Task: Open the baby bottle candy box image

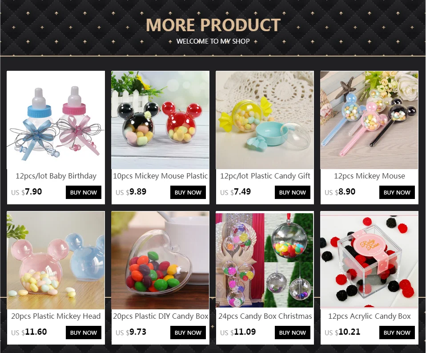Action: [56, 120]
